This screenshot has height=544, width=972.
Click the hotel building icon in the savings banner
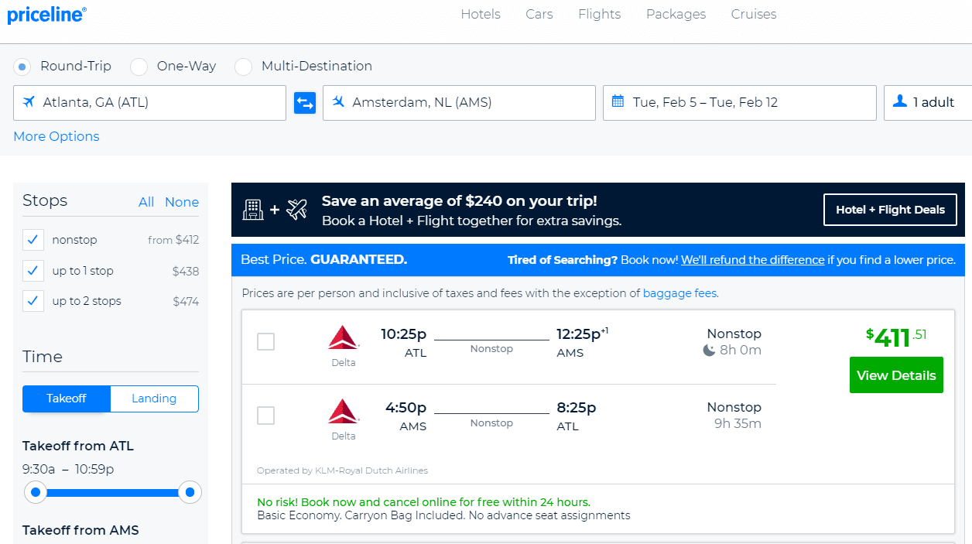click(252, 209)
